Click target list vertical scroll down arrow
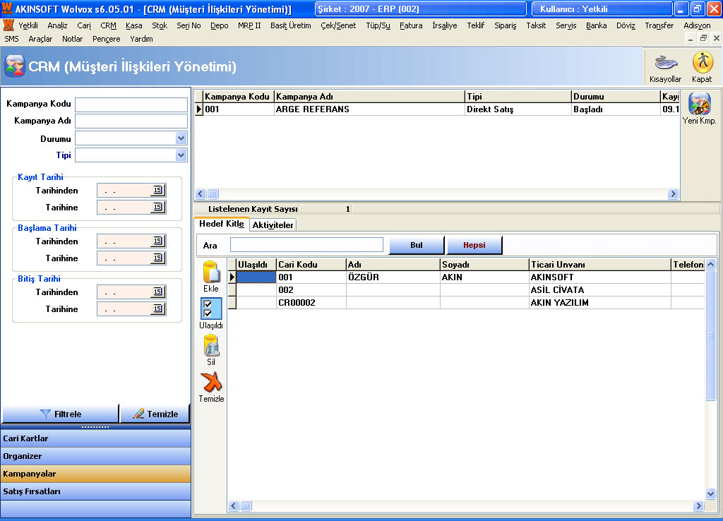 pyautogui.click(x=710, y=493)
